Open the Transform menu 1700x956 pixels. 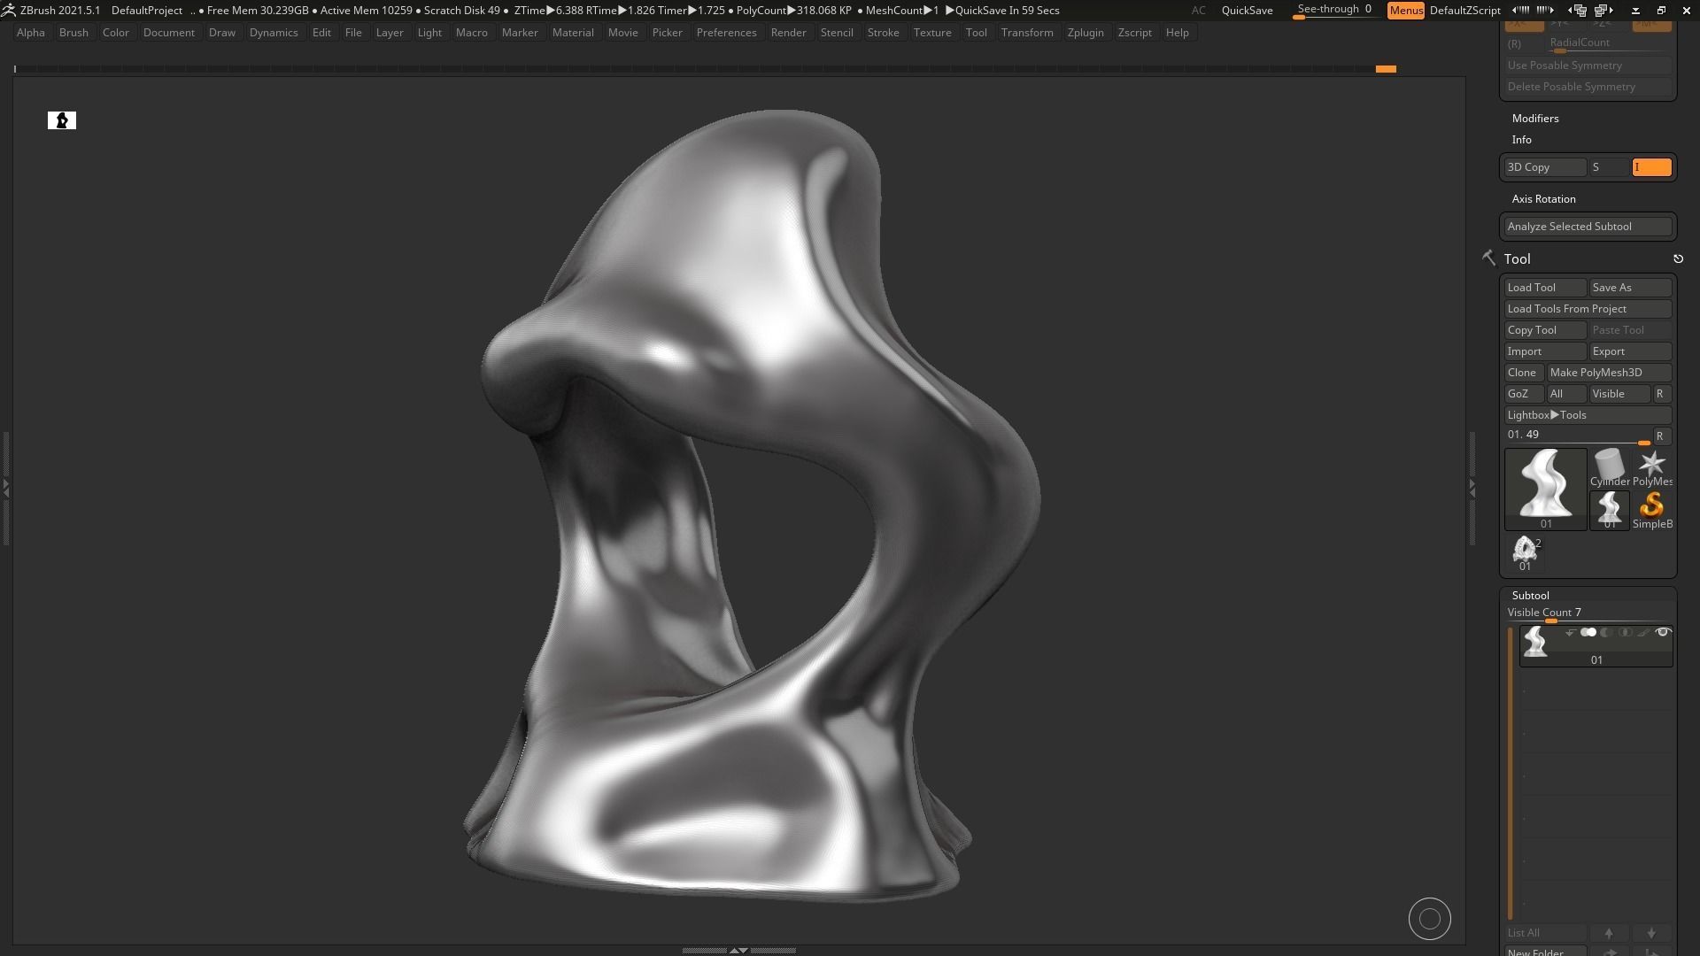[x=1027, y=33]
